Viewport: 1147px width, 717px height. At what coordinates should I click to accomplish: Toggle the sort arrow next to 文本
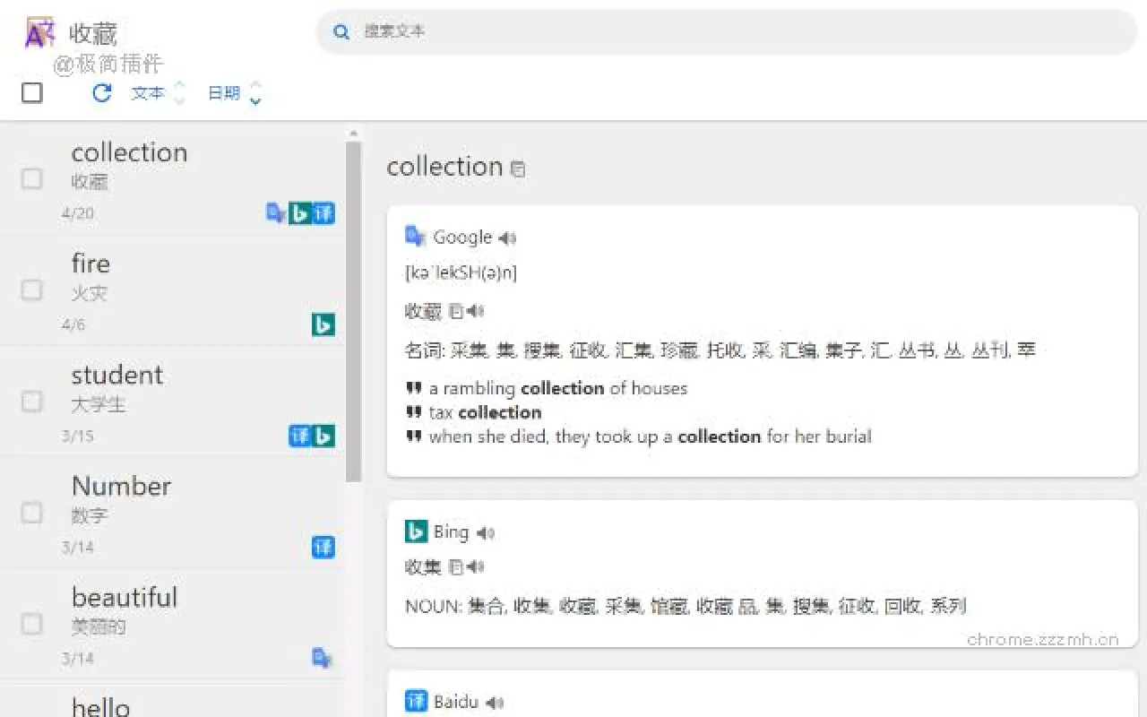tap(179, 92)
